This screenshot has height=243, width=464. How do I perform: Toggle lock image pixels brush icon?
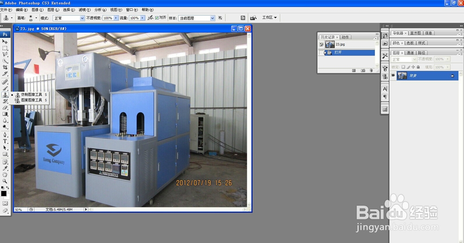click(x=408, y=67)
